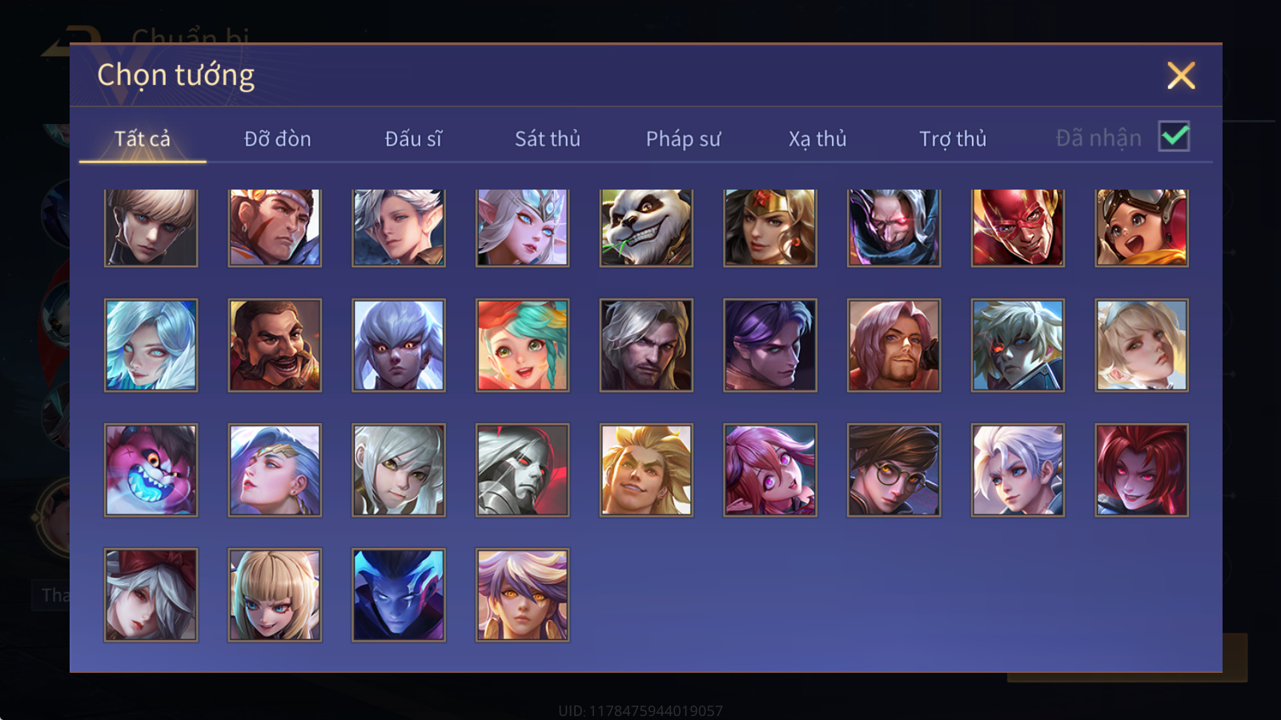Pick the hero wearing round glasses
Viewport: 1281px width, 720px height.
coord(893,470)
